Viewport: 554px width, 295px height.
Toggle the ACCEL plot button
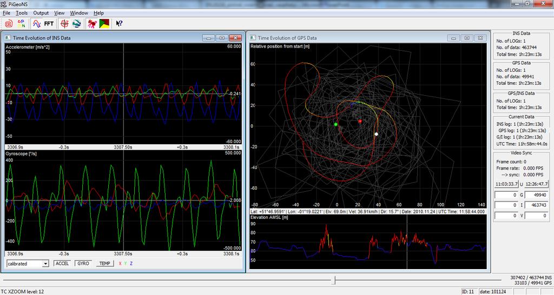pos(62,263)
